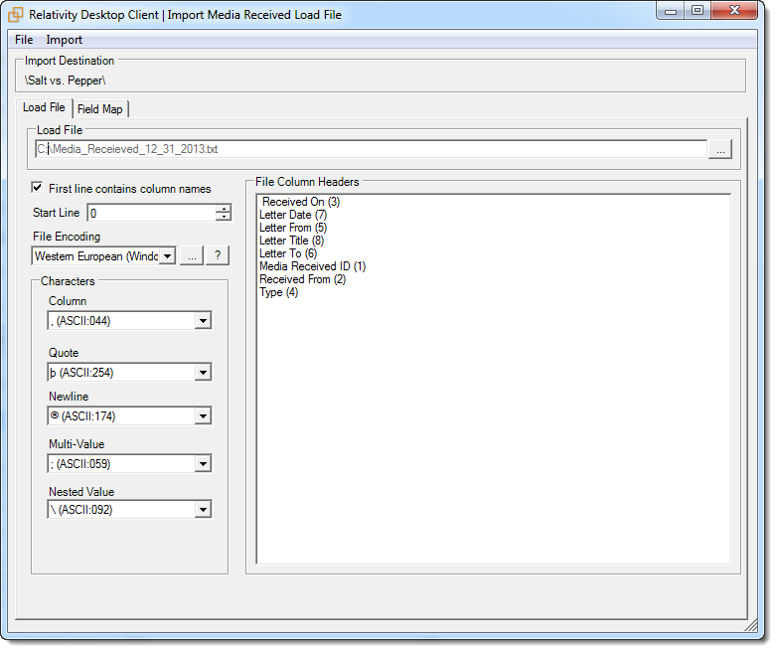Open the File menu
776x651 pixels.
point(24,40)
